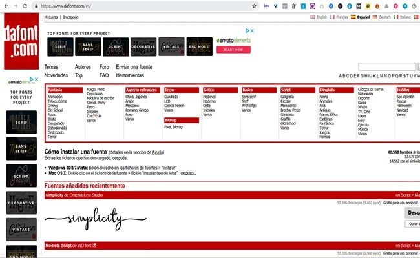Screen dimensions: 420x258
Task: Open the Temas menu item
Action: click(51, 67)
